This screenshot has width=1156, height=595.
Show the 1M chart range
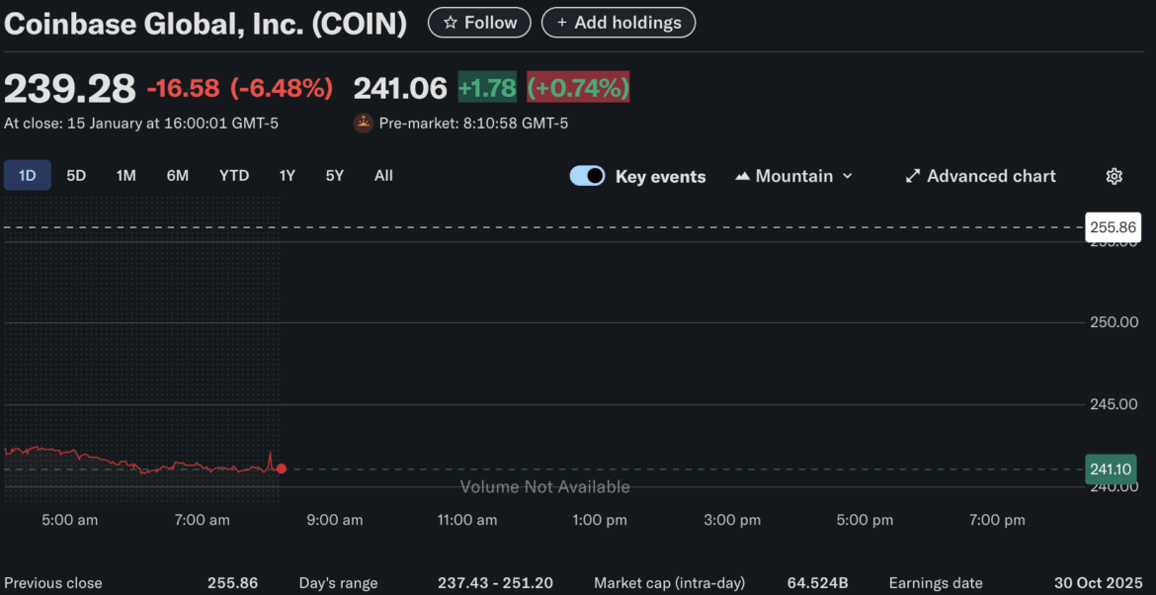click(125, 176)
